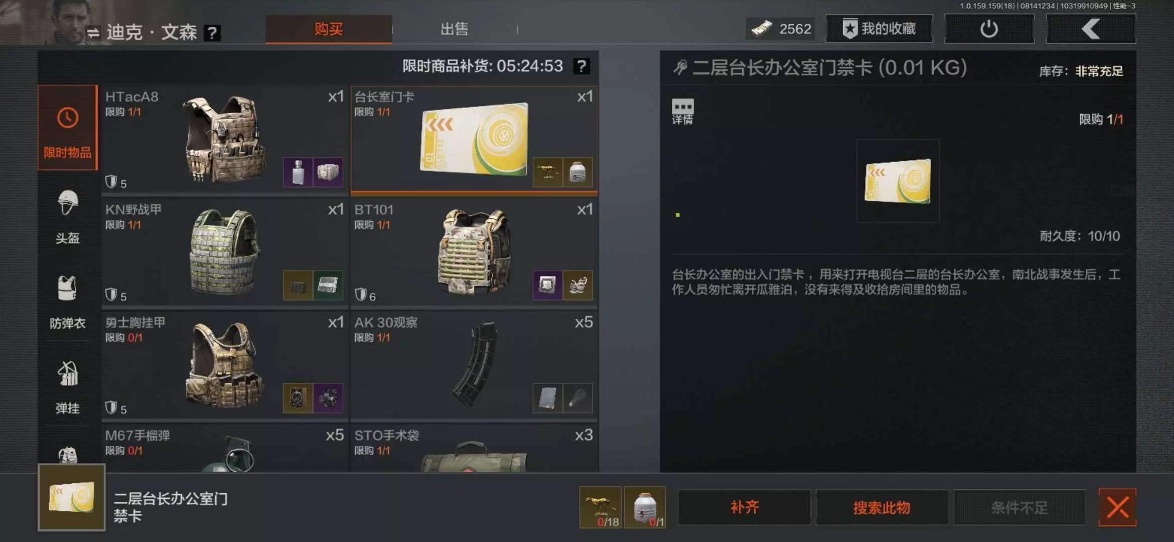Close the item bar with the red X
Image resolution: width=1174 pixels, height=542 pixels.
coord(1117,507)
